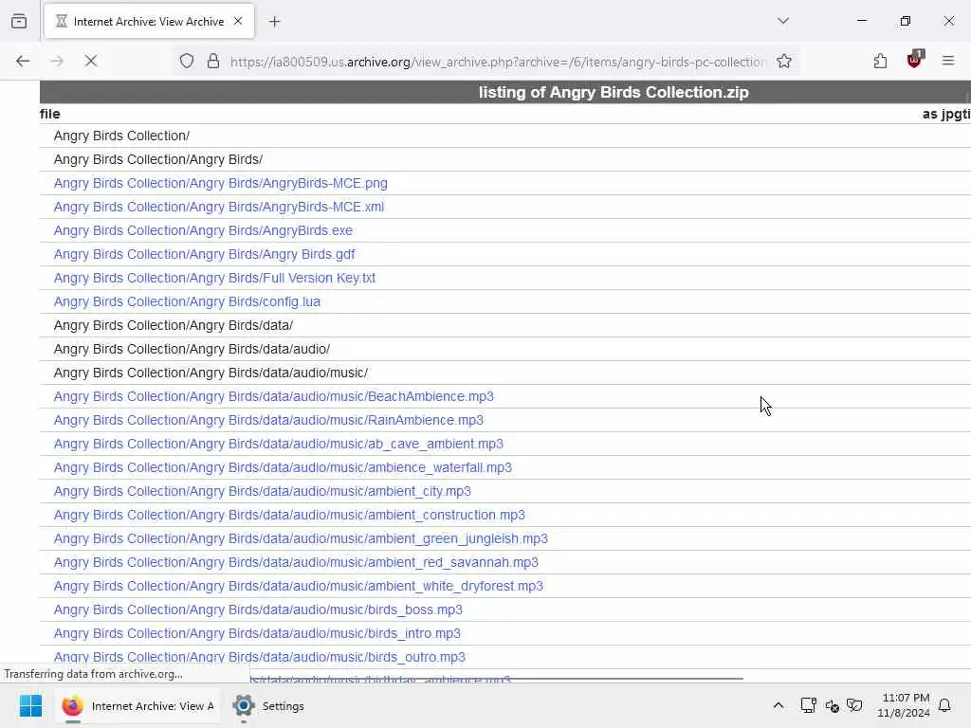This screenshot has height=728, width=971.
Task: Go back using the back arrow
Action: [23, 61]
